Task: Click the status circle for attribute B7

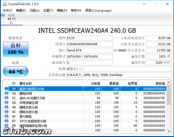Action: (6, 121)
